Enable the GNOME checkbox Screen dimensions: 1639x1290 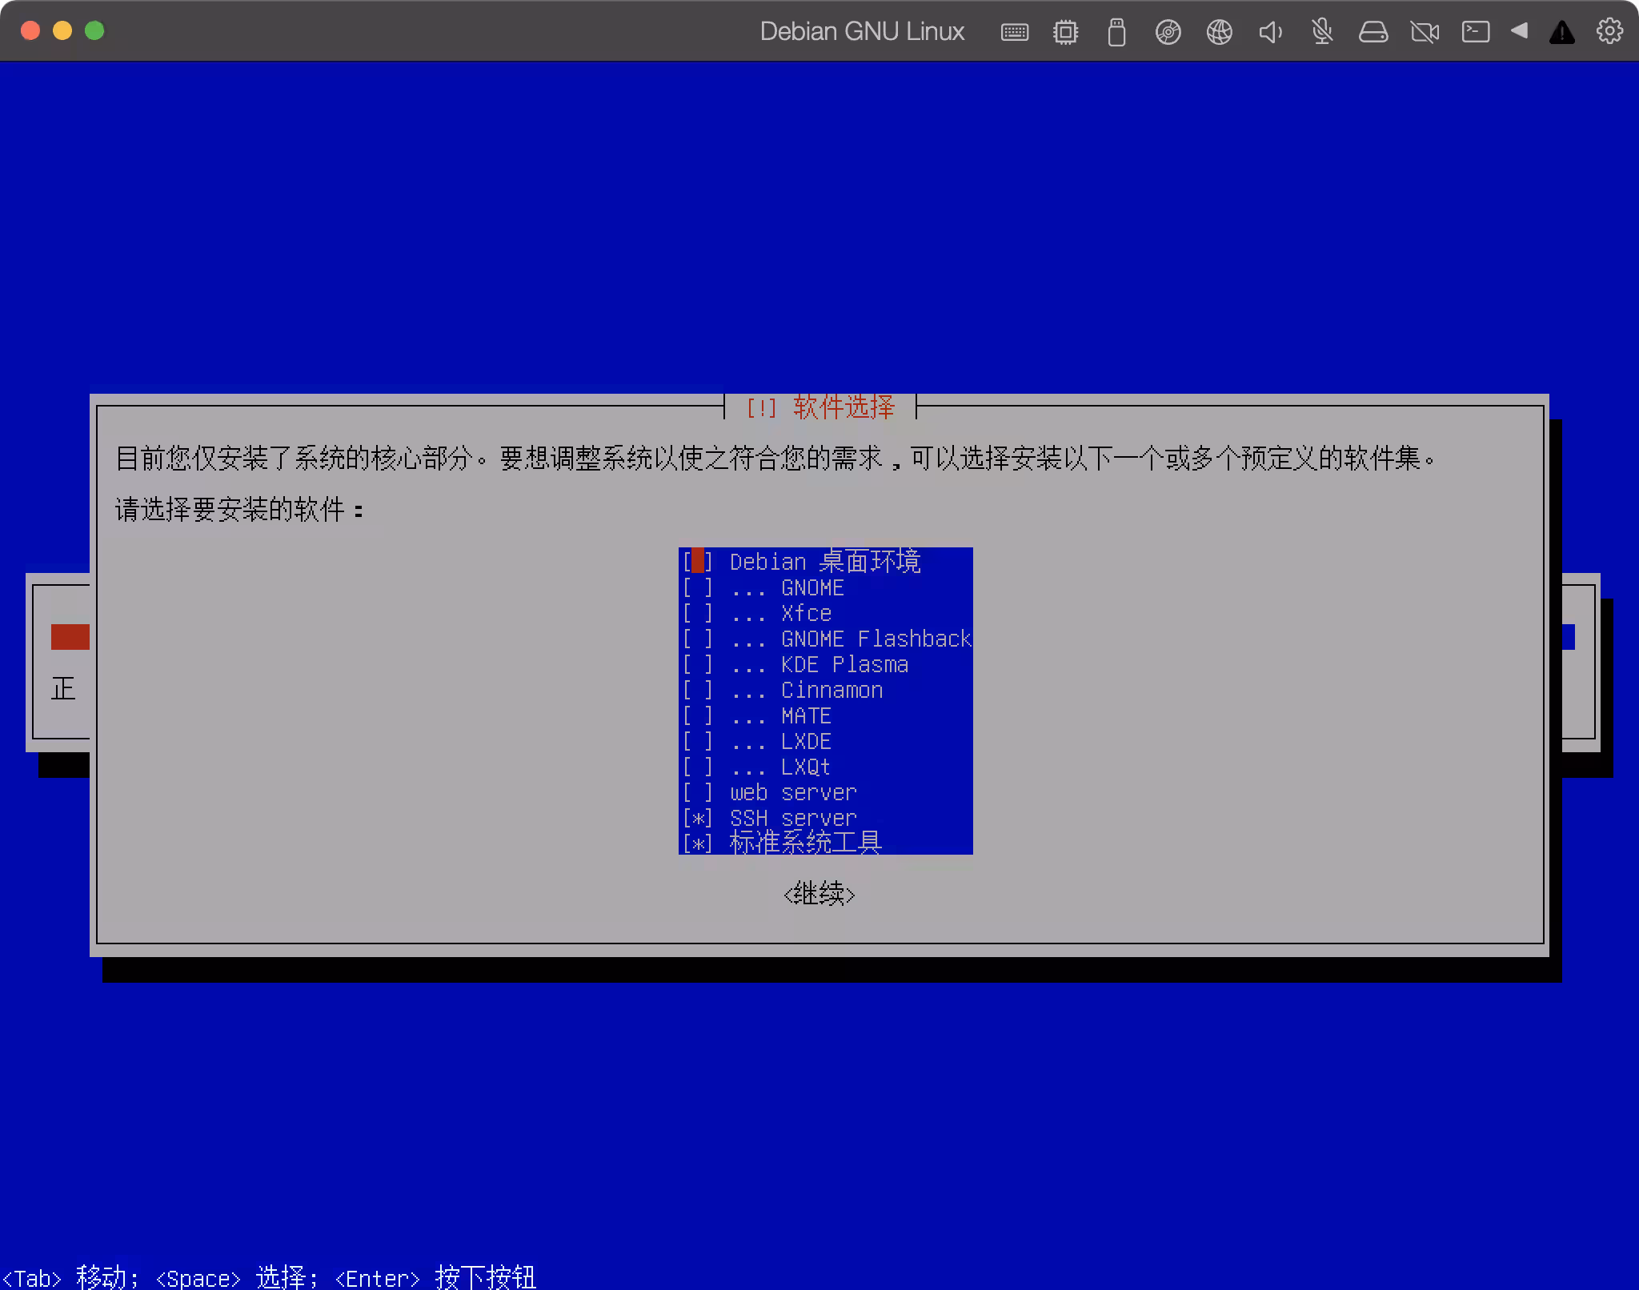click(698, 588)
